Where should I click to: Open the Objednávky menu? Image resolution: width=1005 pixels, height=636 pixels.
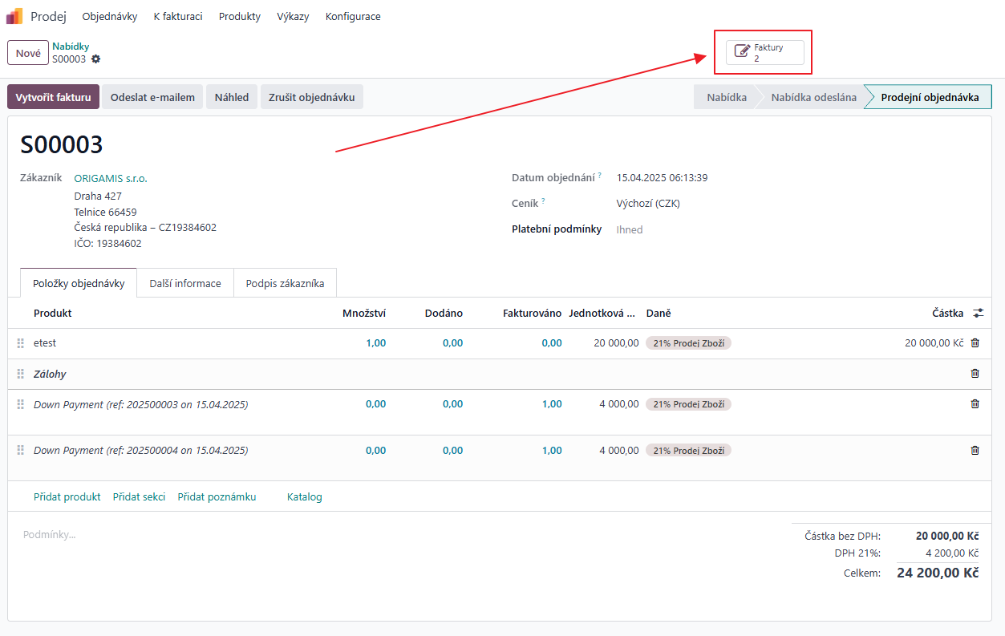coord(110,17)
